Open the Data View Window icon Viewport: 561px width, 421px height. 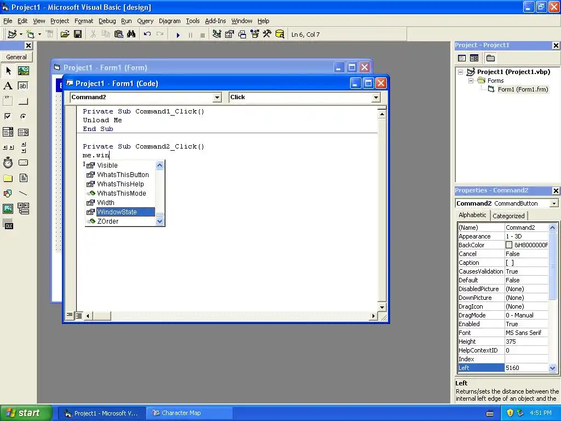pos(280,35)
